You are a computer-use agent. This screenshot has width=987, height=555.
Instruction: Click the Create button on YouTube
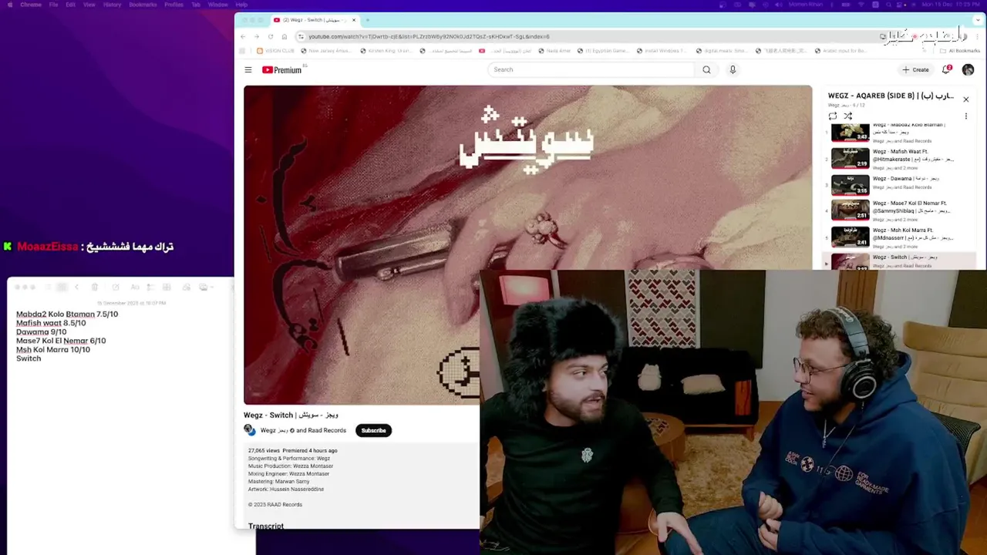point(916,69)
